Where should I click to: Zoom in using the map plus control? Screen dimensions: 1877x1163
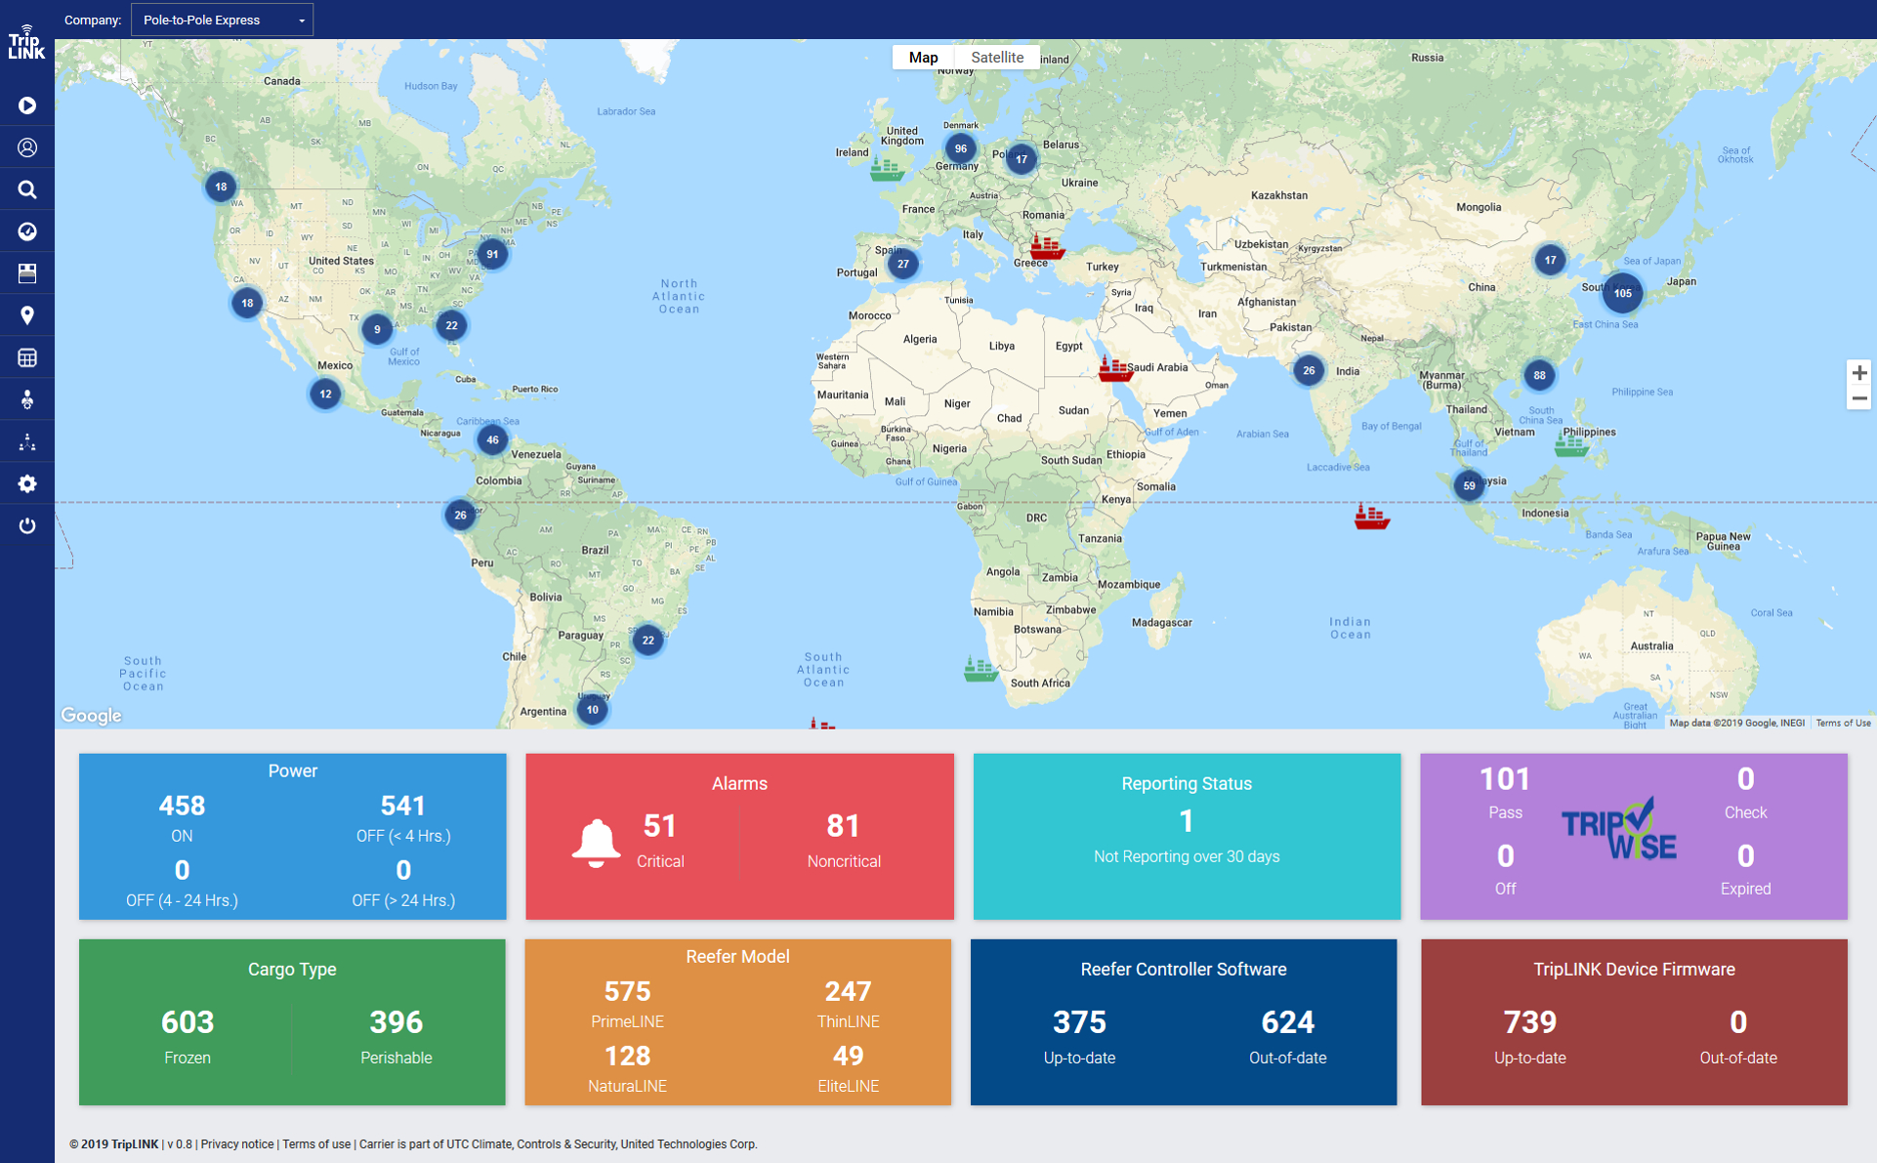pos(1859,372)
